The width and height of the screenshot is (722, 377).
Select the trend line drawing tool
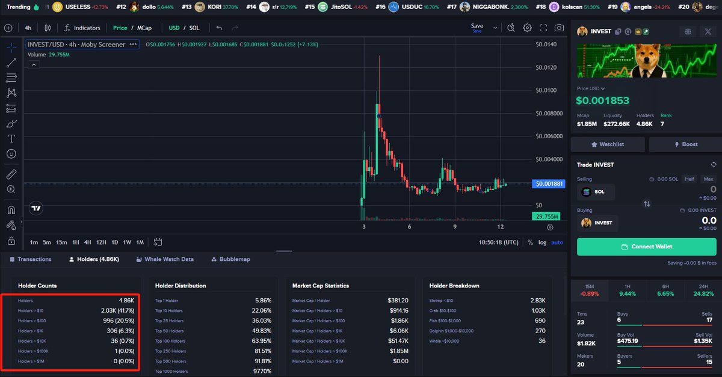pos(11,63)
